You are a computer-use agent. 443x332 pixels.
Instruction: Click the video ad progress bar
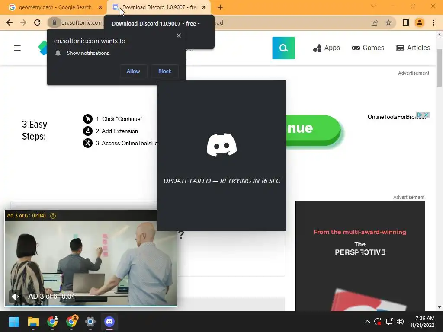pyautogui.click(x=91, y=306)
